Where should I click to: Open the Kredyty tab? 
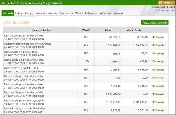click(29, 13)
